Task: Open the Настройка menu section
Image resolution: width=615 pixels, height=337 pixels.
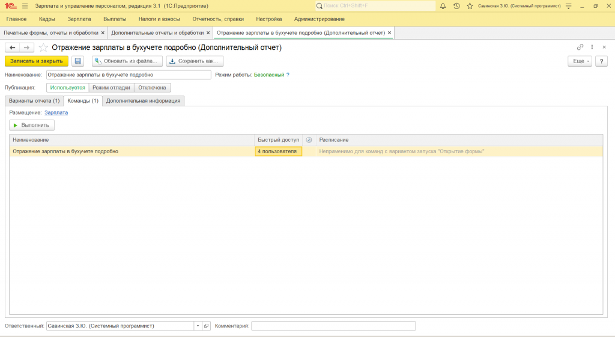Action: tap(269, 19)
